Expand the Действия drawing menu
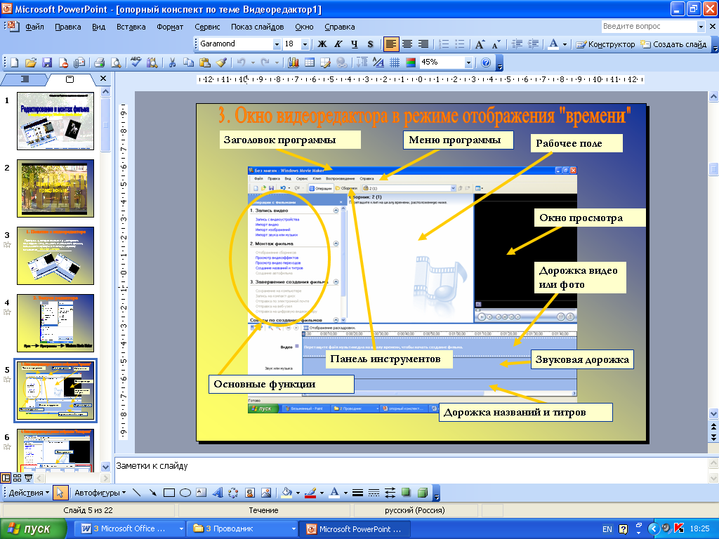The image size is (719, 539). (29, 493)
